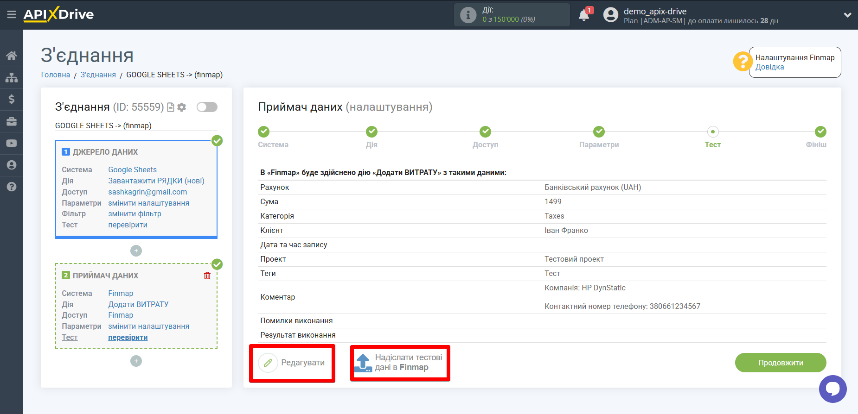
Task: Open the connections sitemap icon in the sidebar
Action: tap(12, 78)
